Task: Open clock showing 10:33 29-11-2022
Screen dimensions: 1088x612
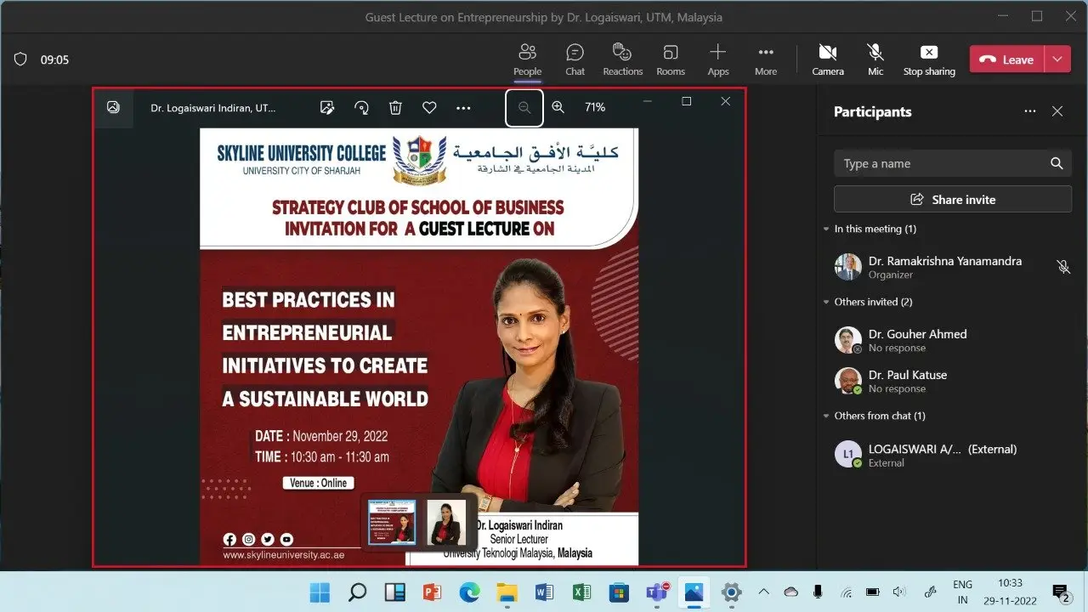Action: [x=1011, y=592]
